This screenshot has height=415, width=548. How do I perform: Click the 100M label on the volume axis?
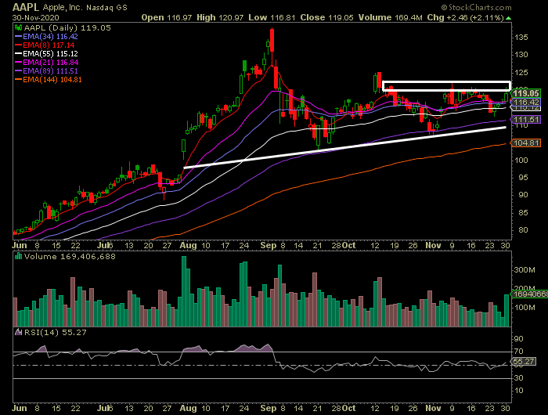point(525,308)
